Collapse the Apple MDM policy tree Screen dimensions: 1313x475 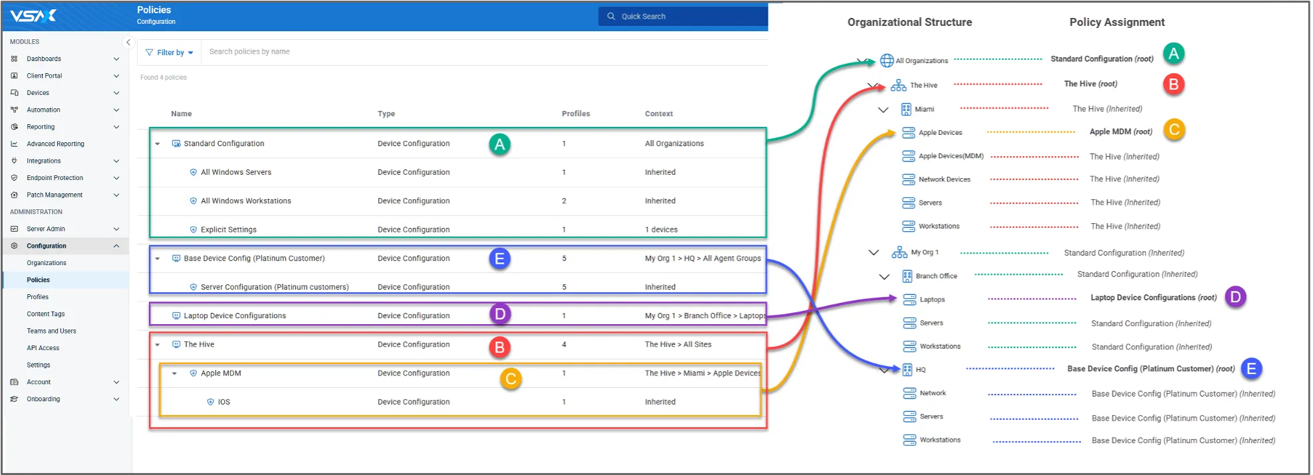(174, 373)
